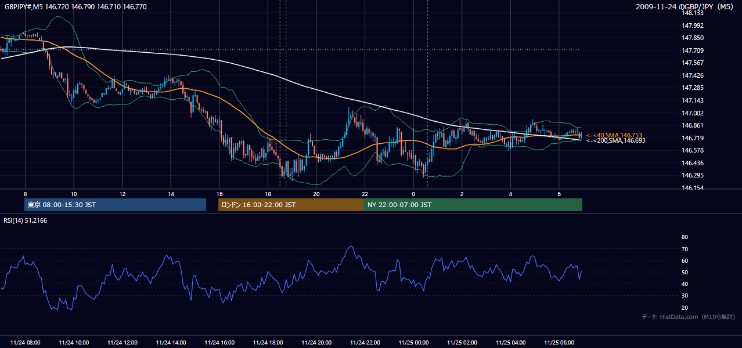Screen dimensions: 742x348
Task: Click the 11/24 16:00 time label
Action: (x=219, y=342)
